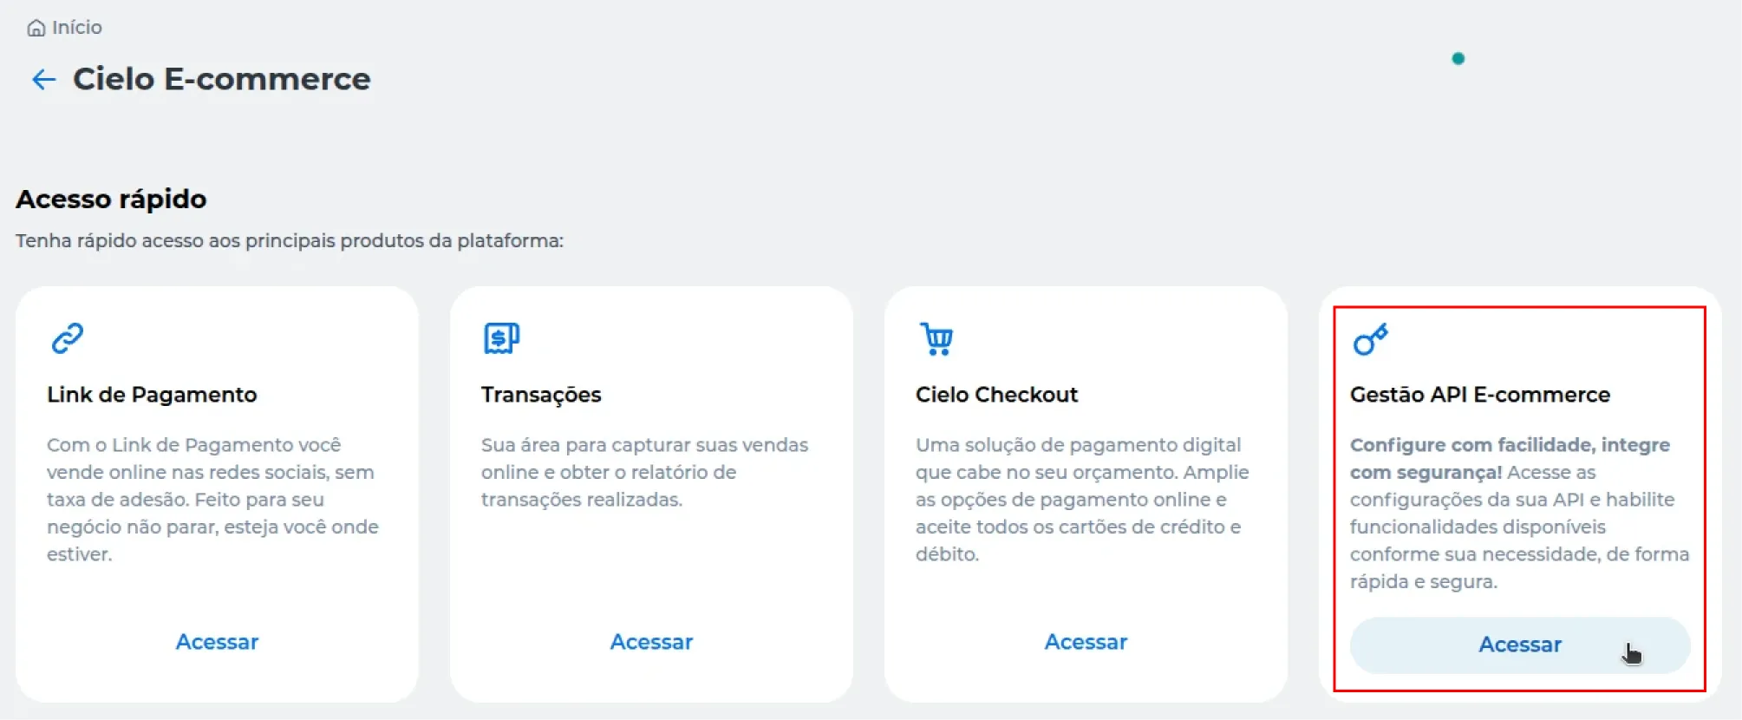Open Transações via its Acessar link
This screenshot has width=1742, height=720.
652,642
